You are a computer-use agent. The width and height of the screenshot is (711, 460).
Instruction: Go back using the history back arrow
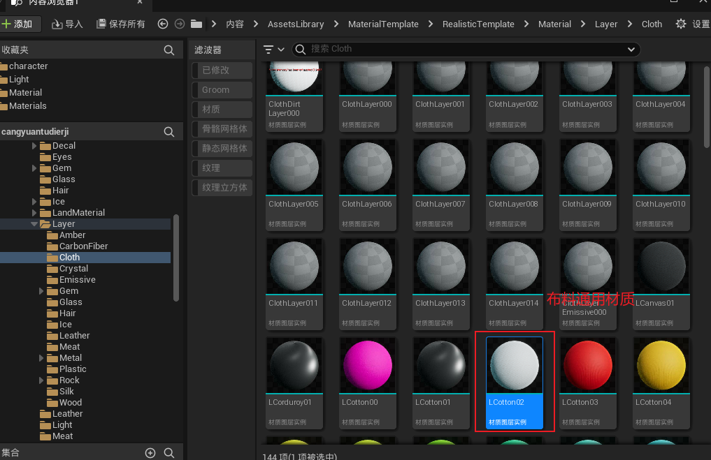pyautogui.click(x=163, y=24)
